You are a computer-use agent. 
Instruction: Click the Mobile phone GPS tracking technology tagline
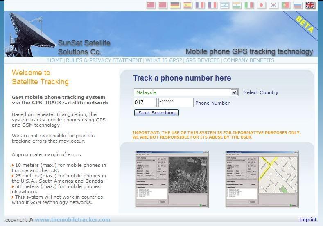(x=249, y=51)
